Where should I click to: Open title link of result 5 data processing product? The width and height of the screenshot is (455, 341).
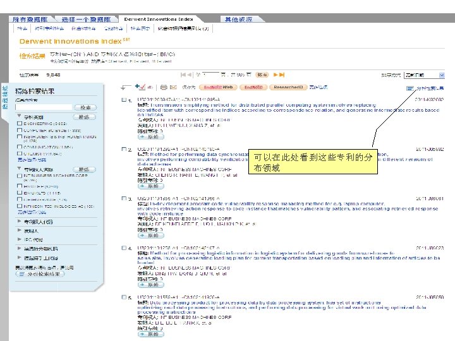click(x=282, y=307)
